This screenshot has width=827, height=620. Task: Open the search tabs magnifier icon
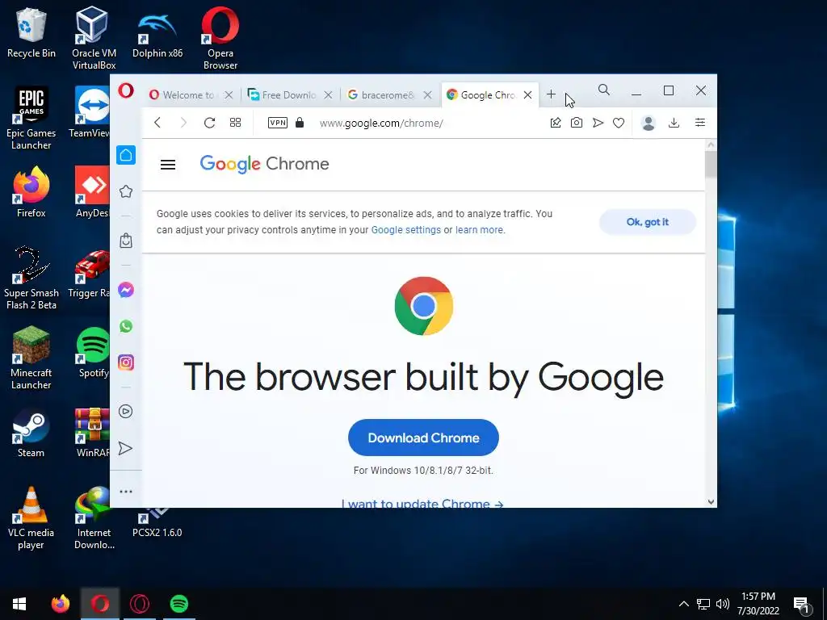[x=604, y=90]
